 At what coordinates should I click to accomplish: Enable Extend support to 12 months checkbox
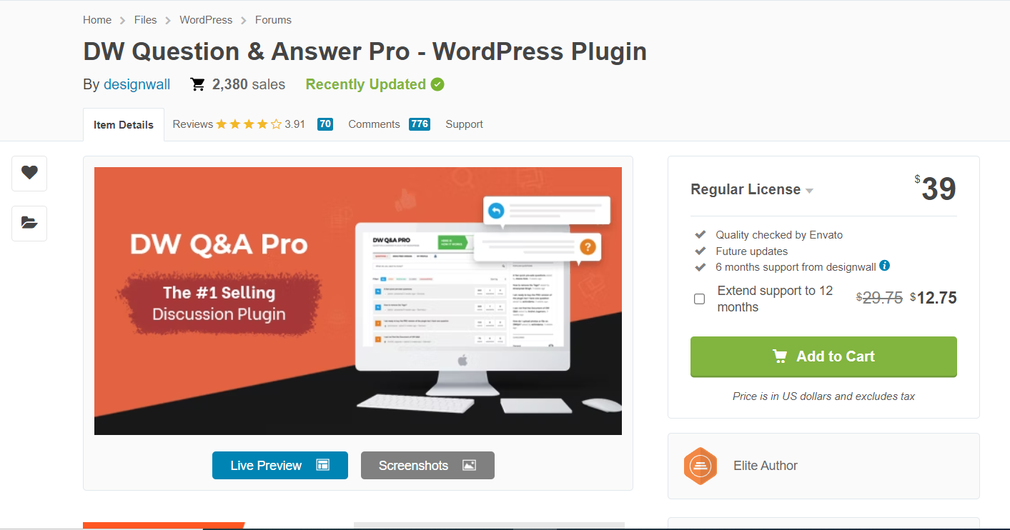(700, 299)
